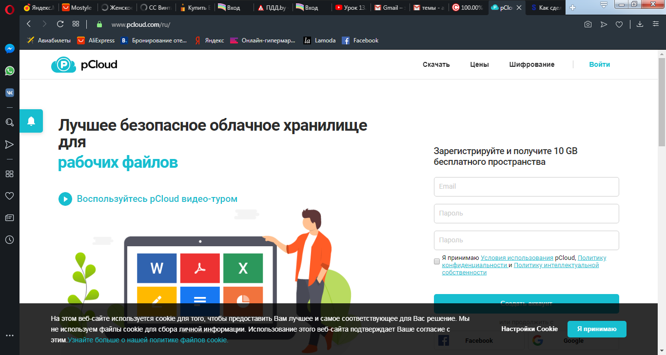Open Speed Dial grid in the sidebar

point(9,174)
